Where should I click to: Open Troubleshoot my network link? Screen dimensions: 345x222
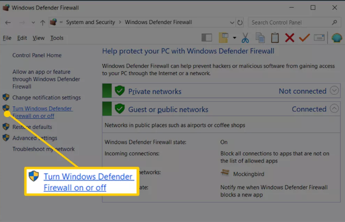pos(44,149)
